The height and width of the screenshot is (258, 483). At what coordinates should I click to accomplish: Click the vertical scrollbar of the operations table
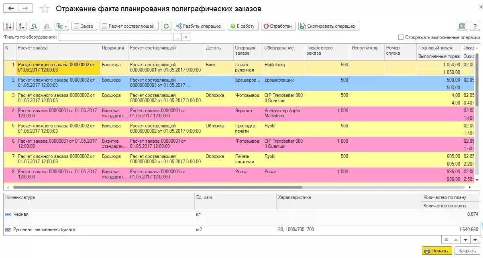pos(477,80)
